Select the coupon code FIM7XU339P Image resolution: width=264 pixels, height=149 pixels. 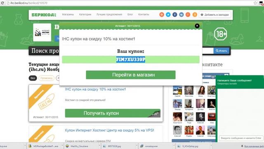131,60
